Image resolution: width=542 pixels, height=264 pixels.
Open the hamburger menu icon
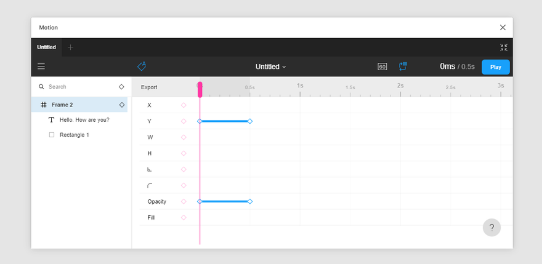(x=41, y=66)
